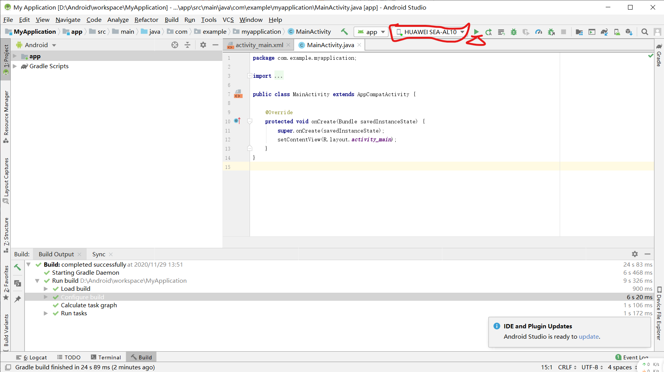This screenshot has width=664, height=372.
Task: Collapse the Run build node
Action: pyautogui.click(x=37, y=281)
